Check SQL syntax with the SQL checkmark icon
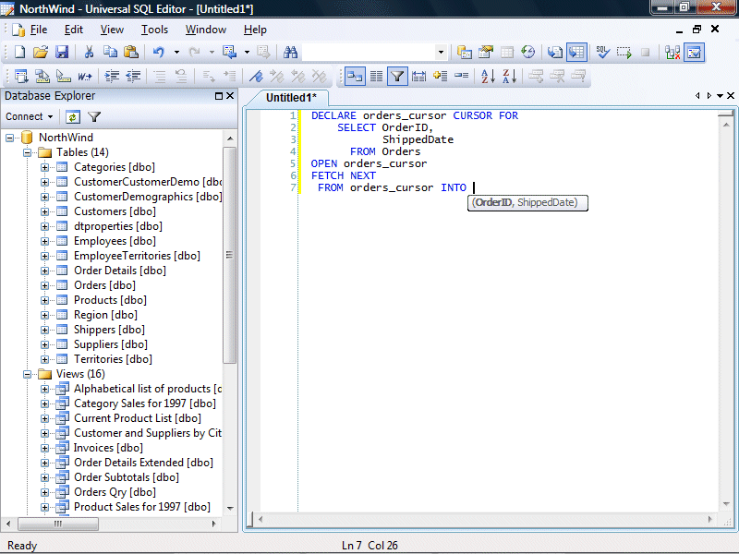The width and height of the screenshot is (739, 554). pos(603,52)
